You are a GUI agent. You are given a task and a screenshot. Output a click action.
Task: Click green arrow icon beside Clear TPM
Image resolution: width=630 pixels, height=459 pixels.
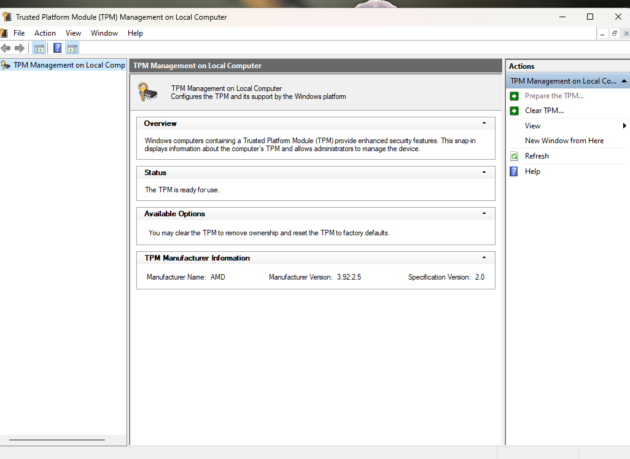[515, 111]
